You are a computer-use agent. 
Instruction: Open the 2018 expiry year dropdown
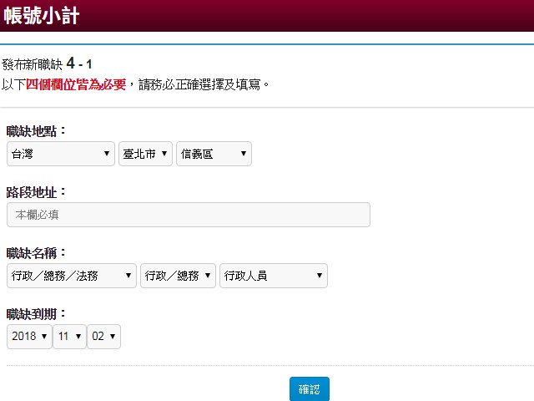[x=28, y=337]
